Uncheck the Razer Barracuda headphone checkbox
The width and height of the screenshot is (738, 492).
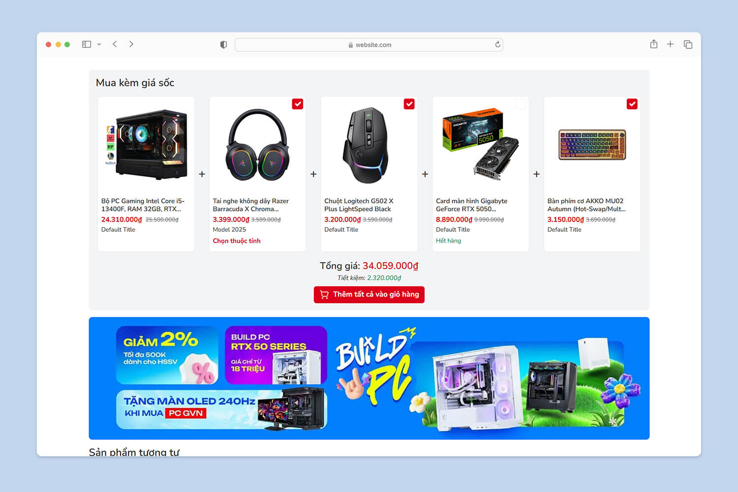click(x=298, y=104)
